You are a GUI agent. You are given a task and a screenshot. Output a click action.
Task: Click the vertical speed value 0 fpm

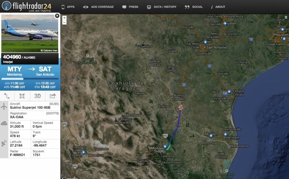click(37, 127)
